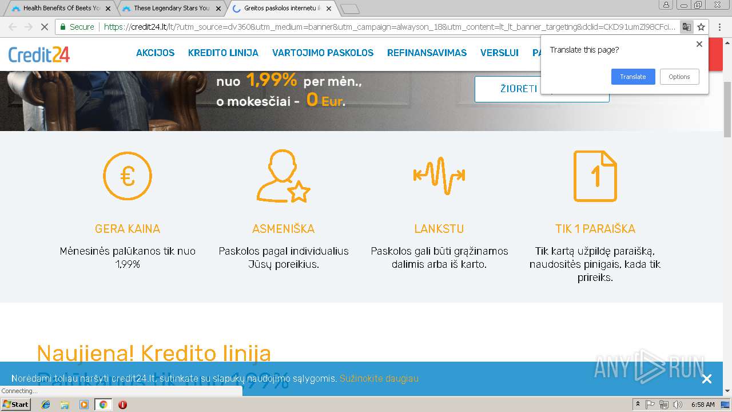Screen dimensions: 732x412
Task: Click the Naujiena! Kredito linija heading
Action: (x=154, y=354)
